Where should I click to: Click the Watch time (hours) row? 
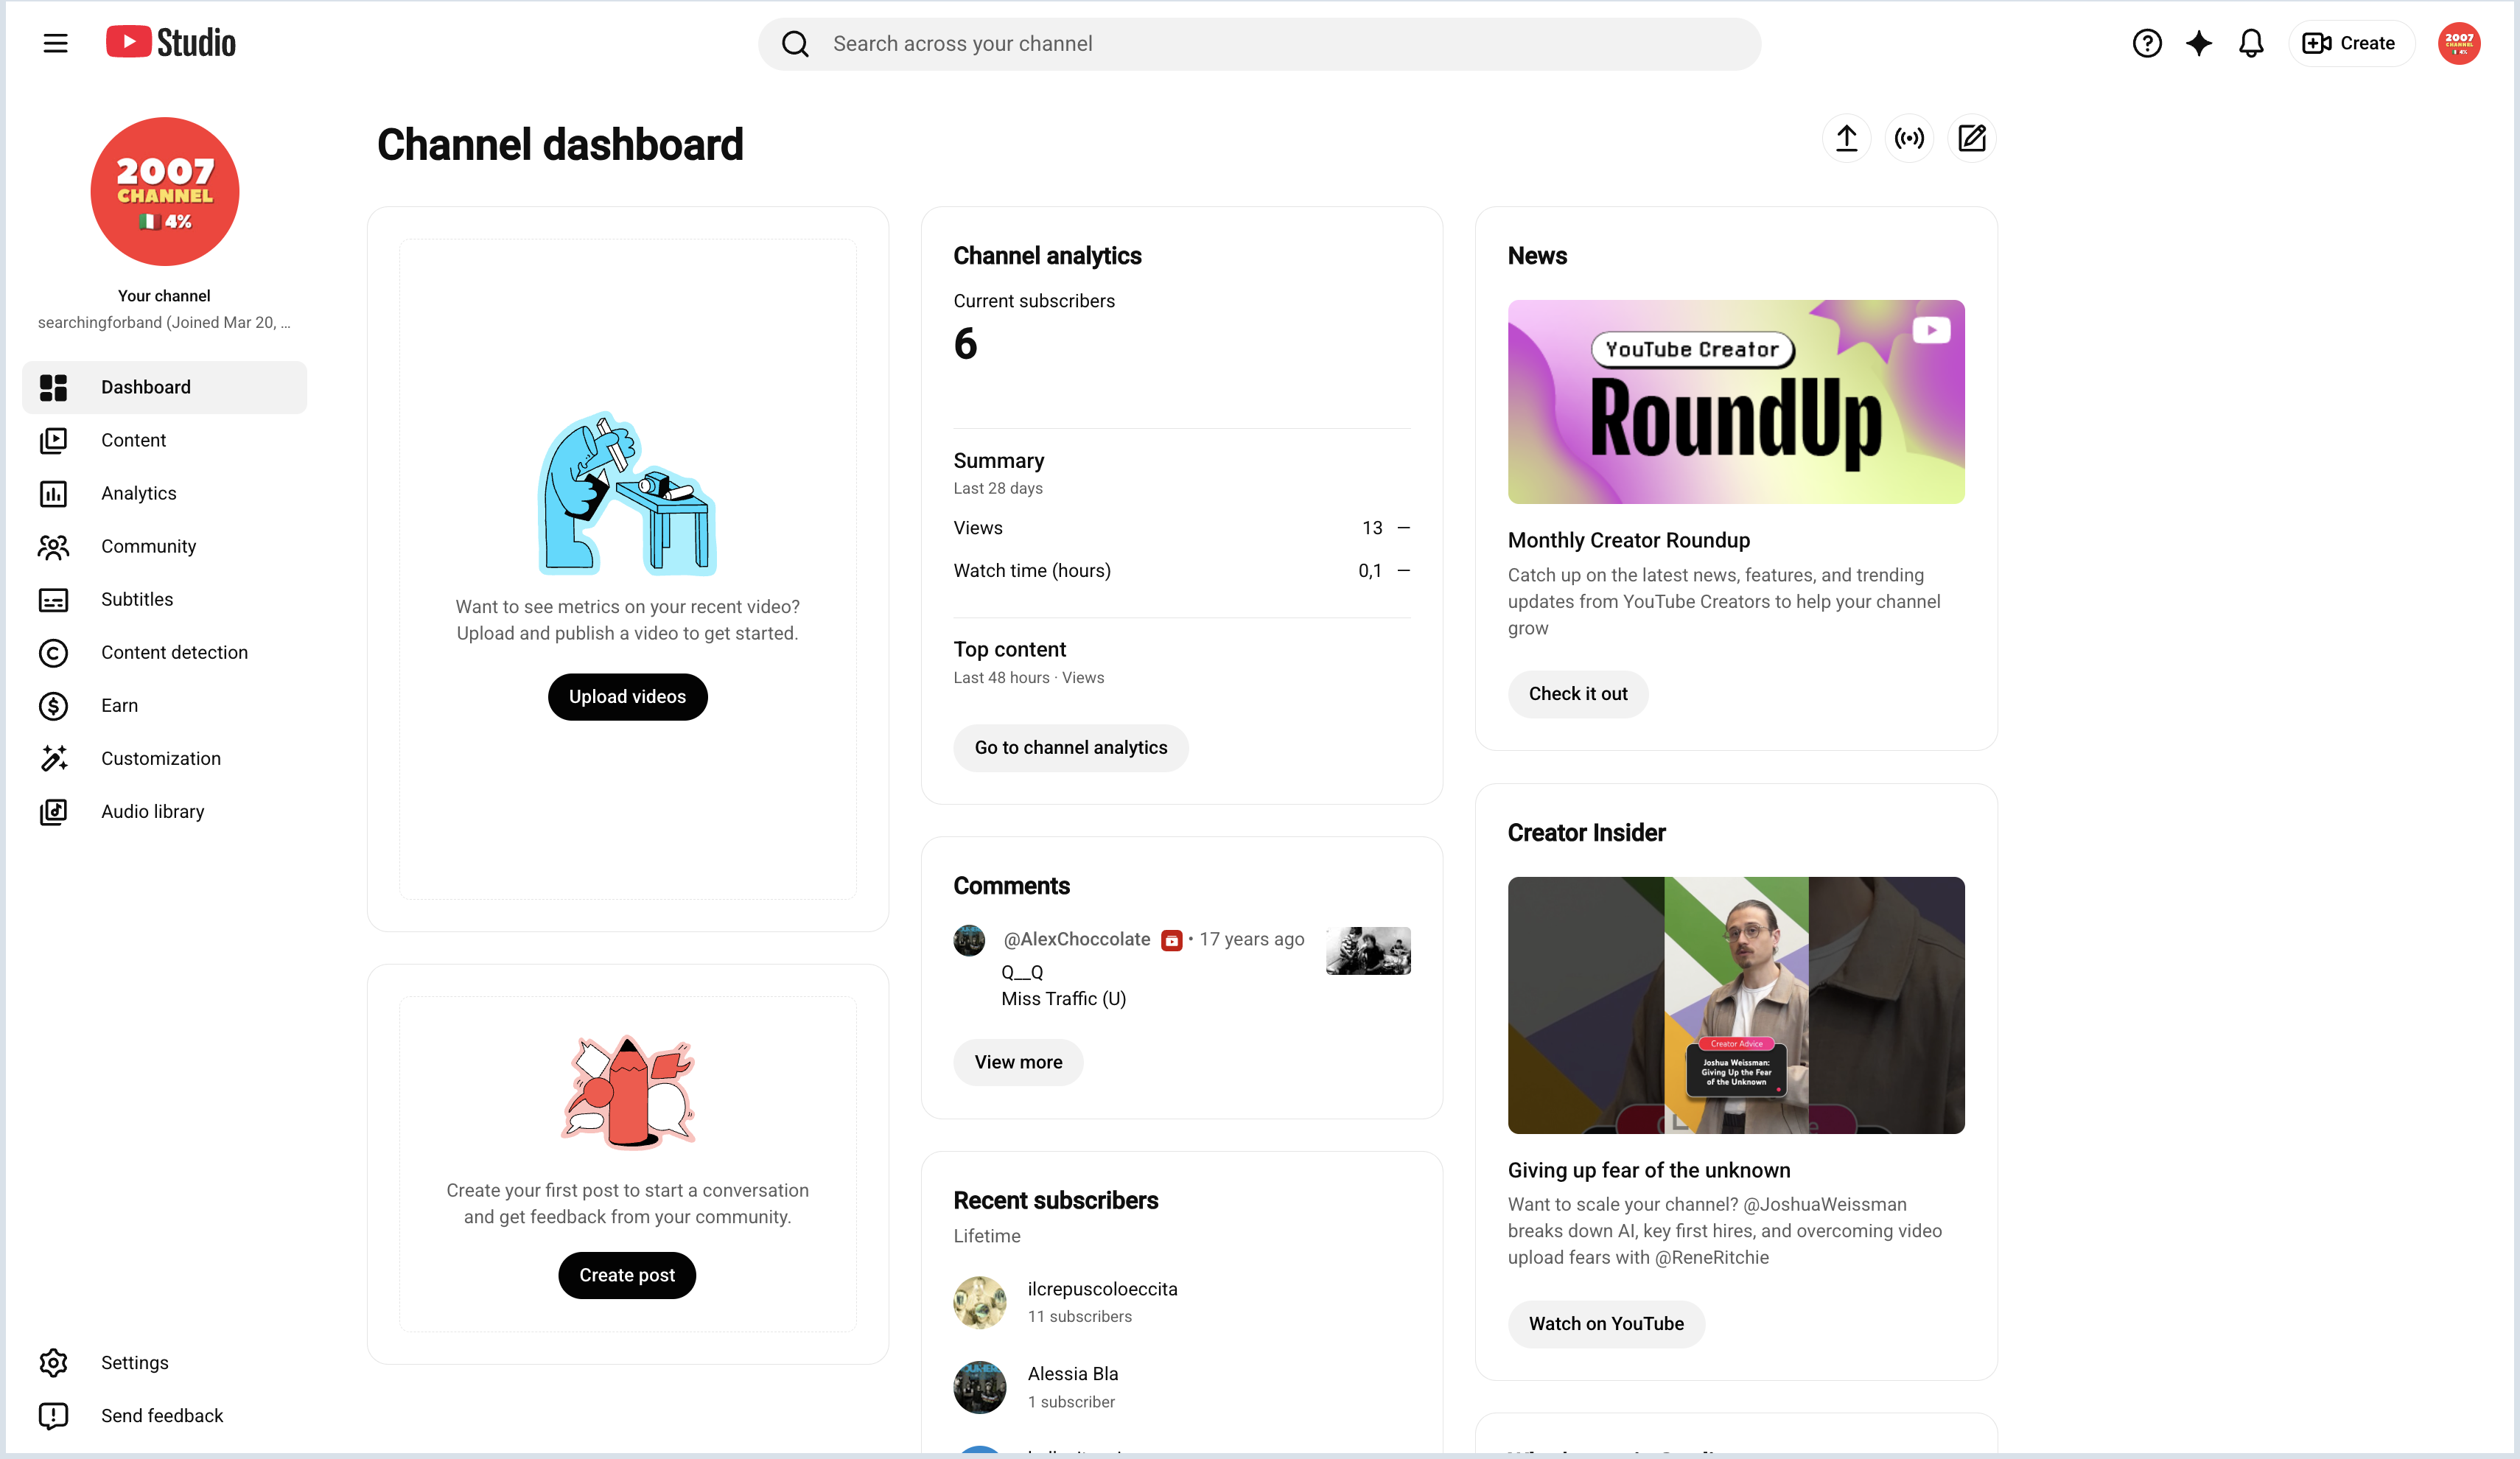tap(1181, 571)
